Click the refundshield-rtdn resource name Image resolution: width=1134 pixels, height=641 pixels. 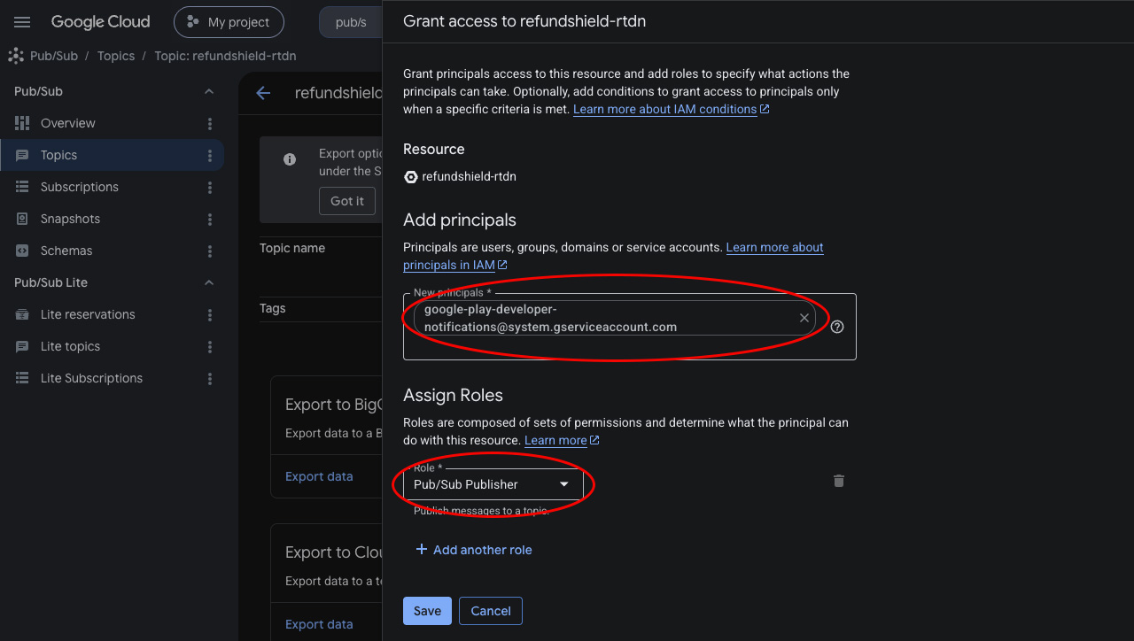point(469,176)
